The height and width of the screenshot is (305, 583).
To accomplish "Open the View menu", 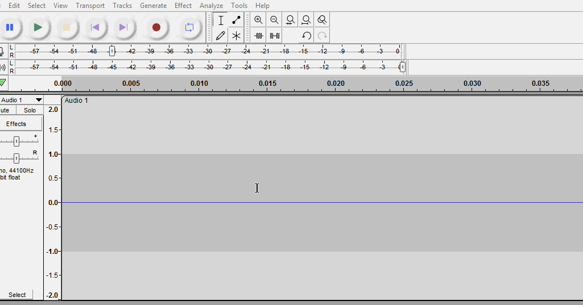I will [60, 6].
